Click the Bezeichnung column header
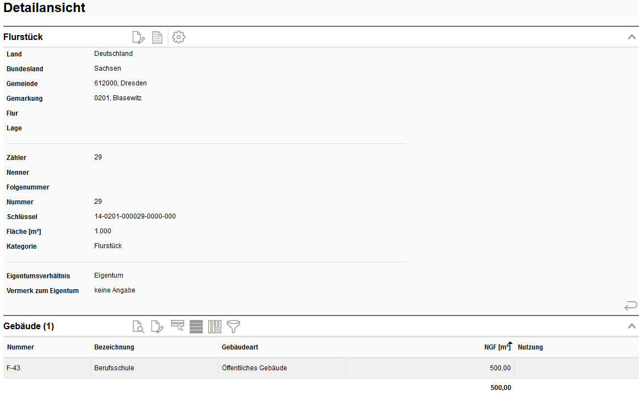Image resolution: width=639 pixels, height=396 pixels. point(114,347)
